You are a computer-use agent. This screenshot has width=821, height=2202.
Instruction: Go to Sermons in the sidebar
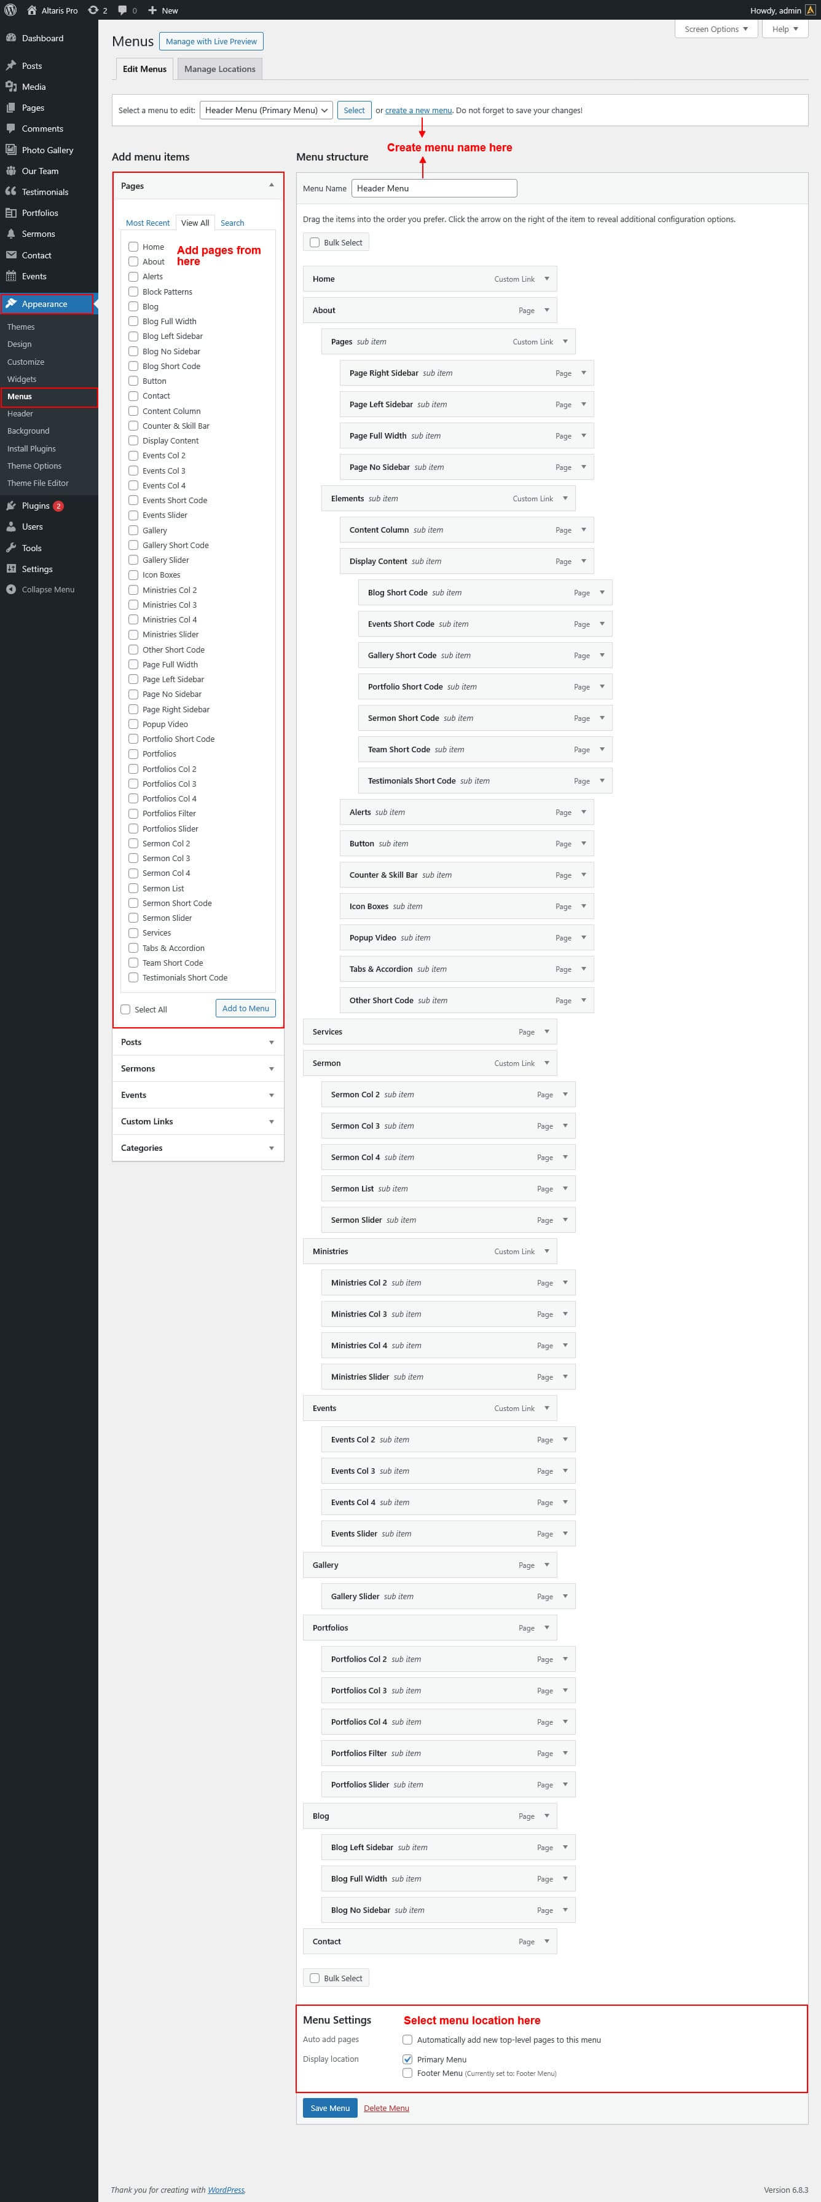point(37,233)
